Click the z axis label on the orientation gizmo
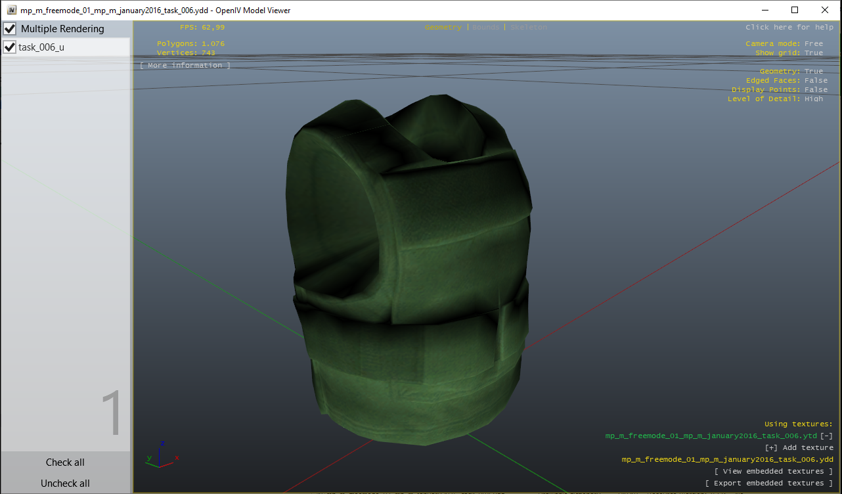 (x=162, y=445)
